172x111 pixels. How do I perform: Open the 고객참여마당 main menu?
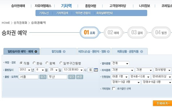point(118,6)
